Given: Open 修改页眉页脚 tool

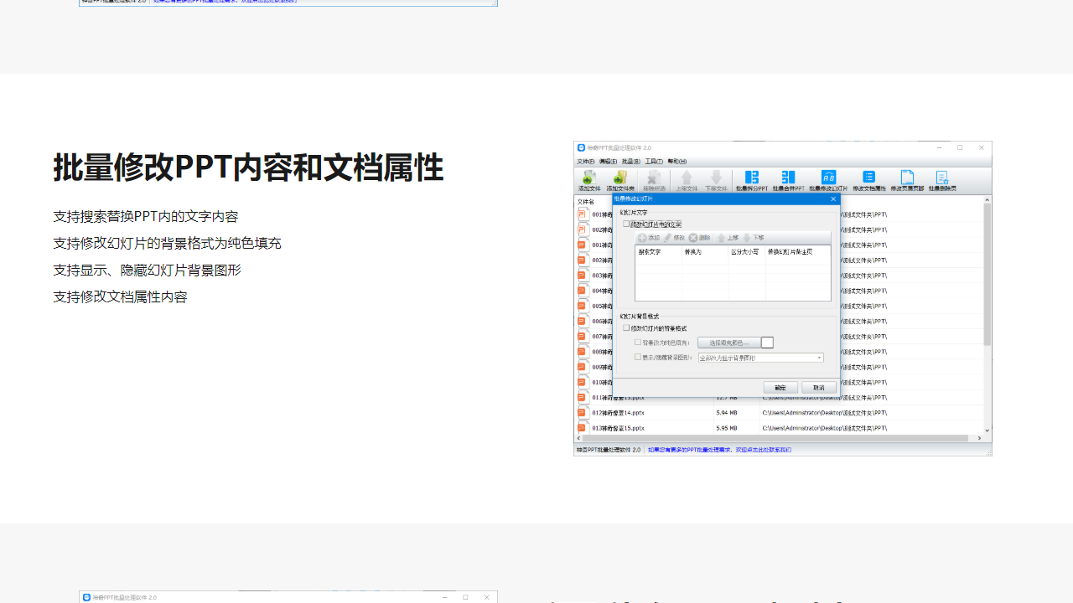Looking at the screenshot, I should (906, 179).
